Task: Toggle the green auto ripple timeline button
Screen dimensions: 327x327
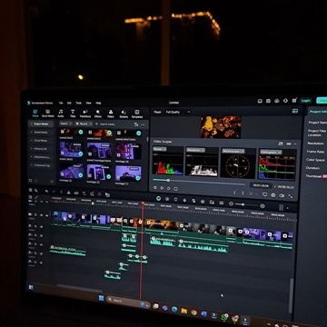Action: (x=158, y=199)
